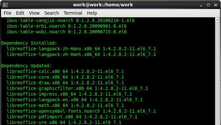The image size is (221, 125).
Task: Click the libreoffice-math.x86_64 line
Action: [65, 105]
